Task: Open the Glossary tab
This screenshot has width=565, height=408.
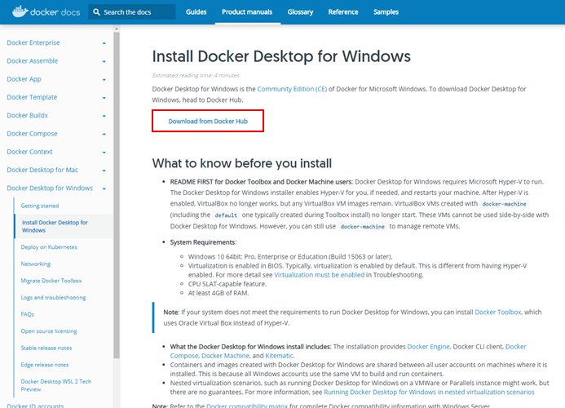Action: coord(300,12)
